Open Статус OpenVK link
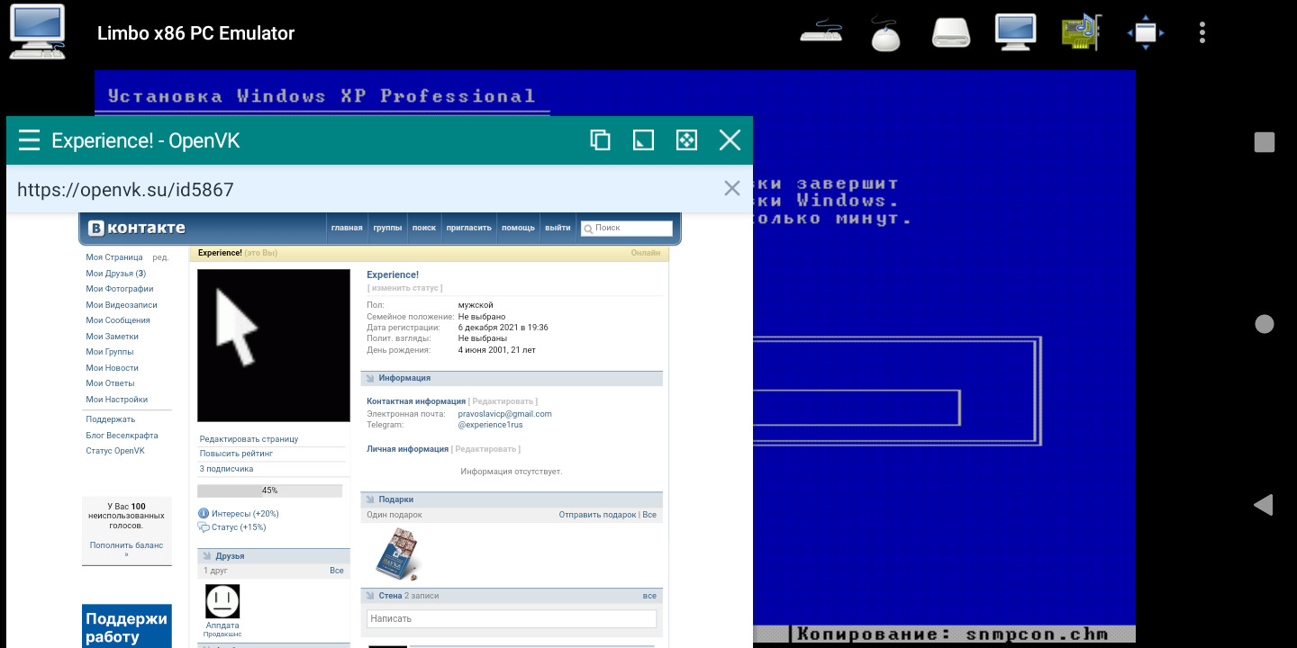Screen dimensions: 1297x648 pos(115,451)
